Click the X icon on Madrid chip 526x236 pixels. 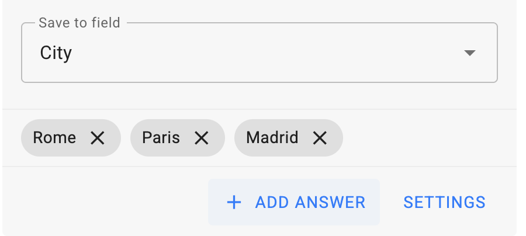pyautogui.click(x=320, y=138)
